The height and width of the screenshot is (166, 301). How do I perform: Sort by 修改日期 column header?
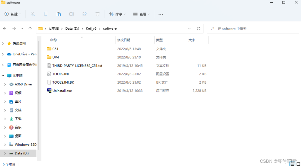point(124,40)
